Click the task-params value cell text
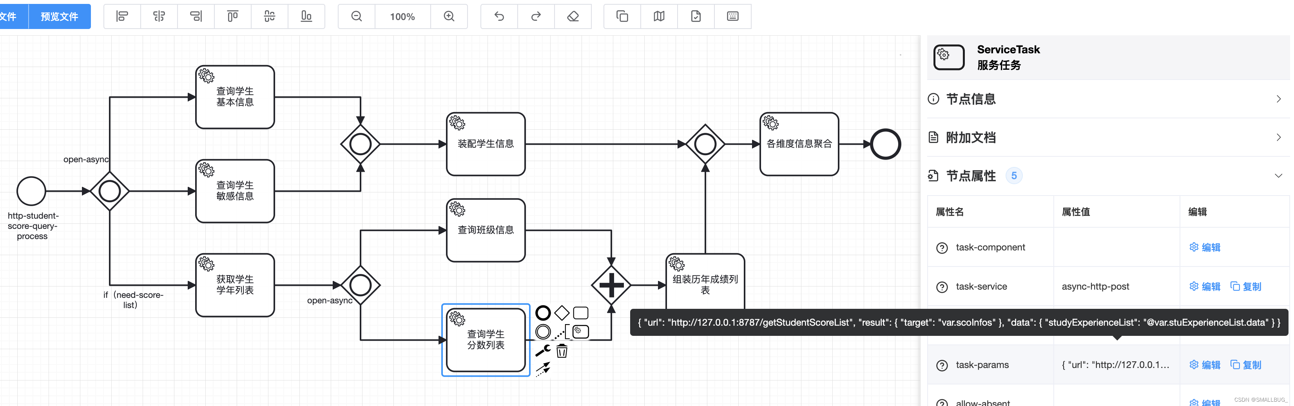The height and width of the screenshot is (406, 1294). (1115, 365)
